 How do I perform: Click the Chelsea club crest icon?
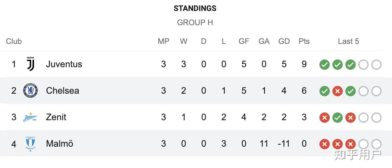(x=30, y=90)
